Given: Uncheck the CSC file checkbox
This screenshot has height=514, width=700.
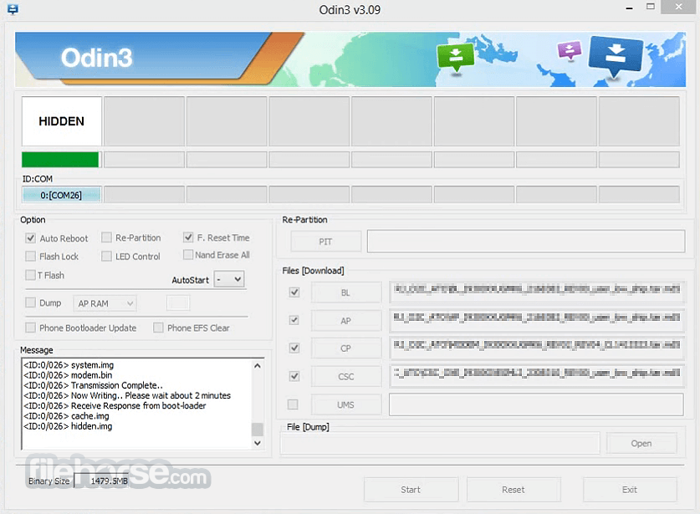Looking at the screenshot, I should coord(294,376).
